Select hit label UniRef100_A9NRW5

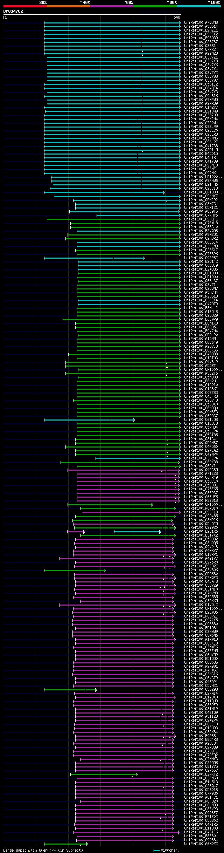click(201, 100)
